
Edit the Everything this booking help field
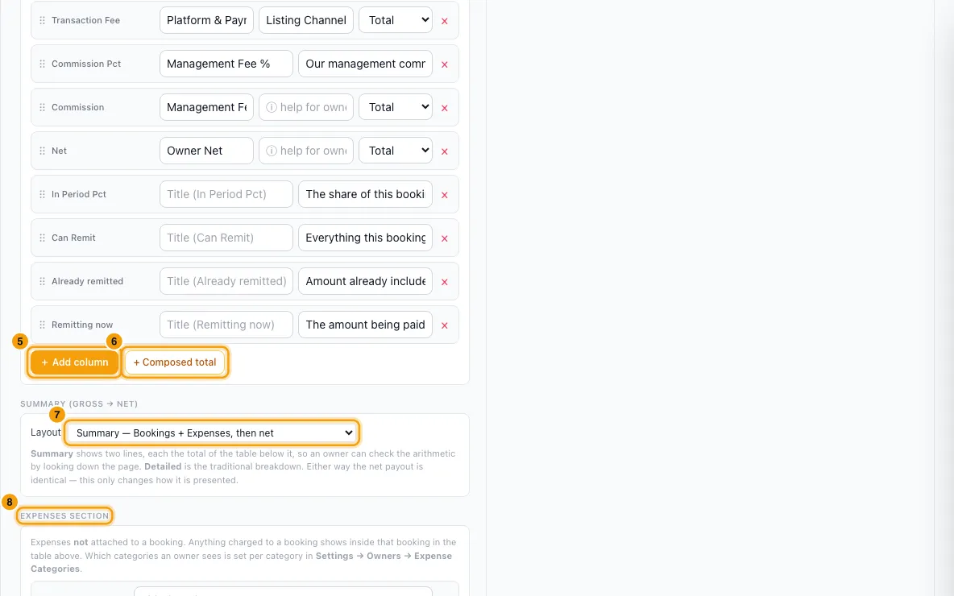pos(365,238)
